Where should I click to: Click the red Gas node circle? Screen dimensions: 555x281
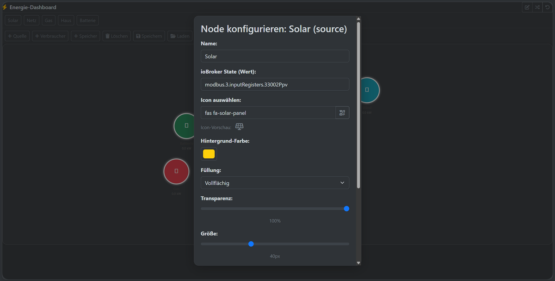[176, 171]
